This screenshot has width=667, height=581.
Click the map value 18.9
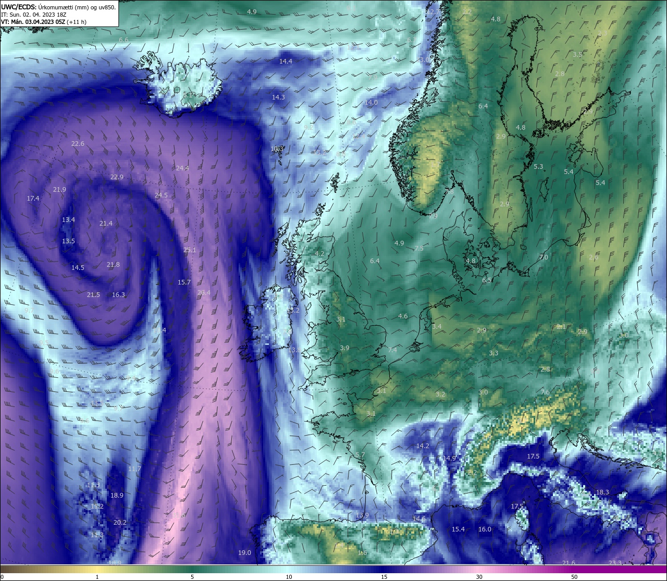click(117, 496)
